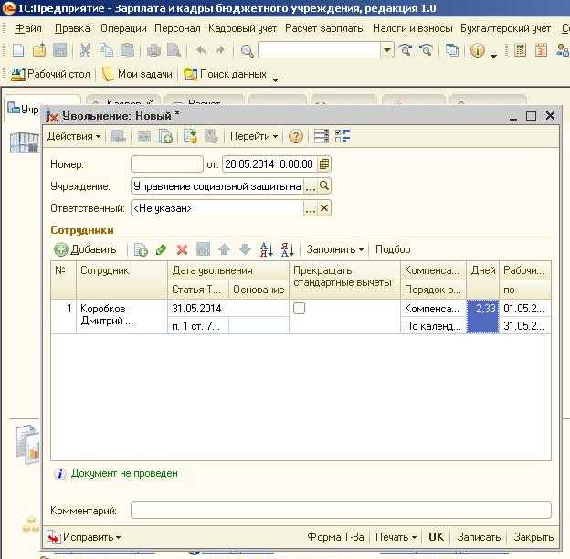This screenshot has width=570, height=559.
Task: Search magnifier icon in main toolbar
Action: [247, 50]
